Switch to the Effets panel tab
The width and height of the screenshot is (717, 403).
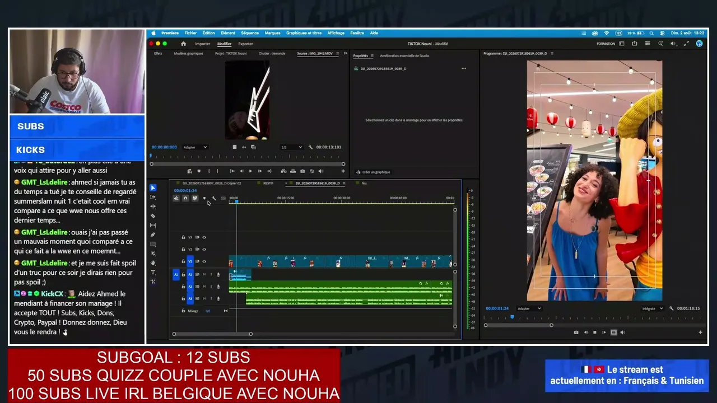point(158,54)
